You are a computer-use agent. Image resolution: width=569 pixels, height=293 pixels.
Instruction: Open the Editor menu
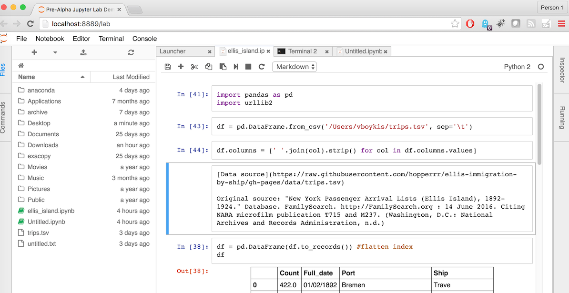pos(81,39)
